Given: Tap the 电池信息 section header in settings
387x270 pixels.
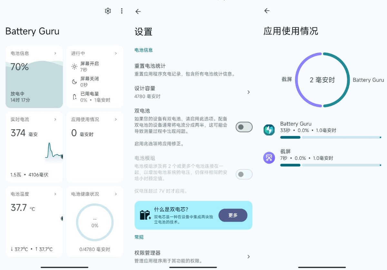Looking at the screenshot, I should coord(144,50).
